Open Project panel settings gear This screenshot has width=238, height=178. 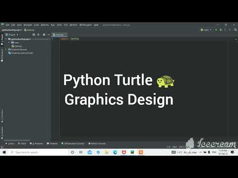(44, 35)
